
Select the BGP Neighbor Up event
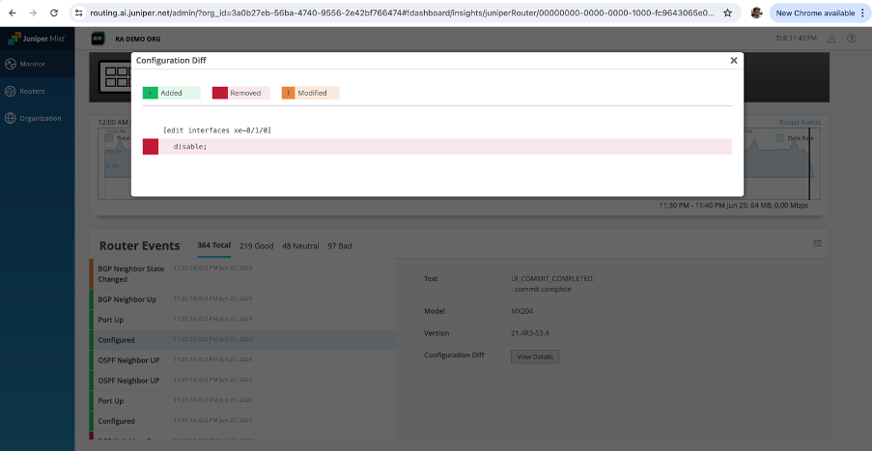(x=242, y=299)
